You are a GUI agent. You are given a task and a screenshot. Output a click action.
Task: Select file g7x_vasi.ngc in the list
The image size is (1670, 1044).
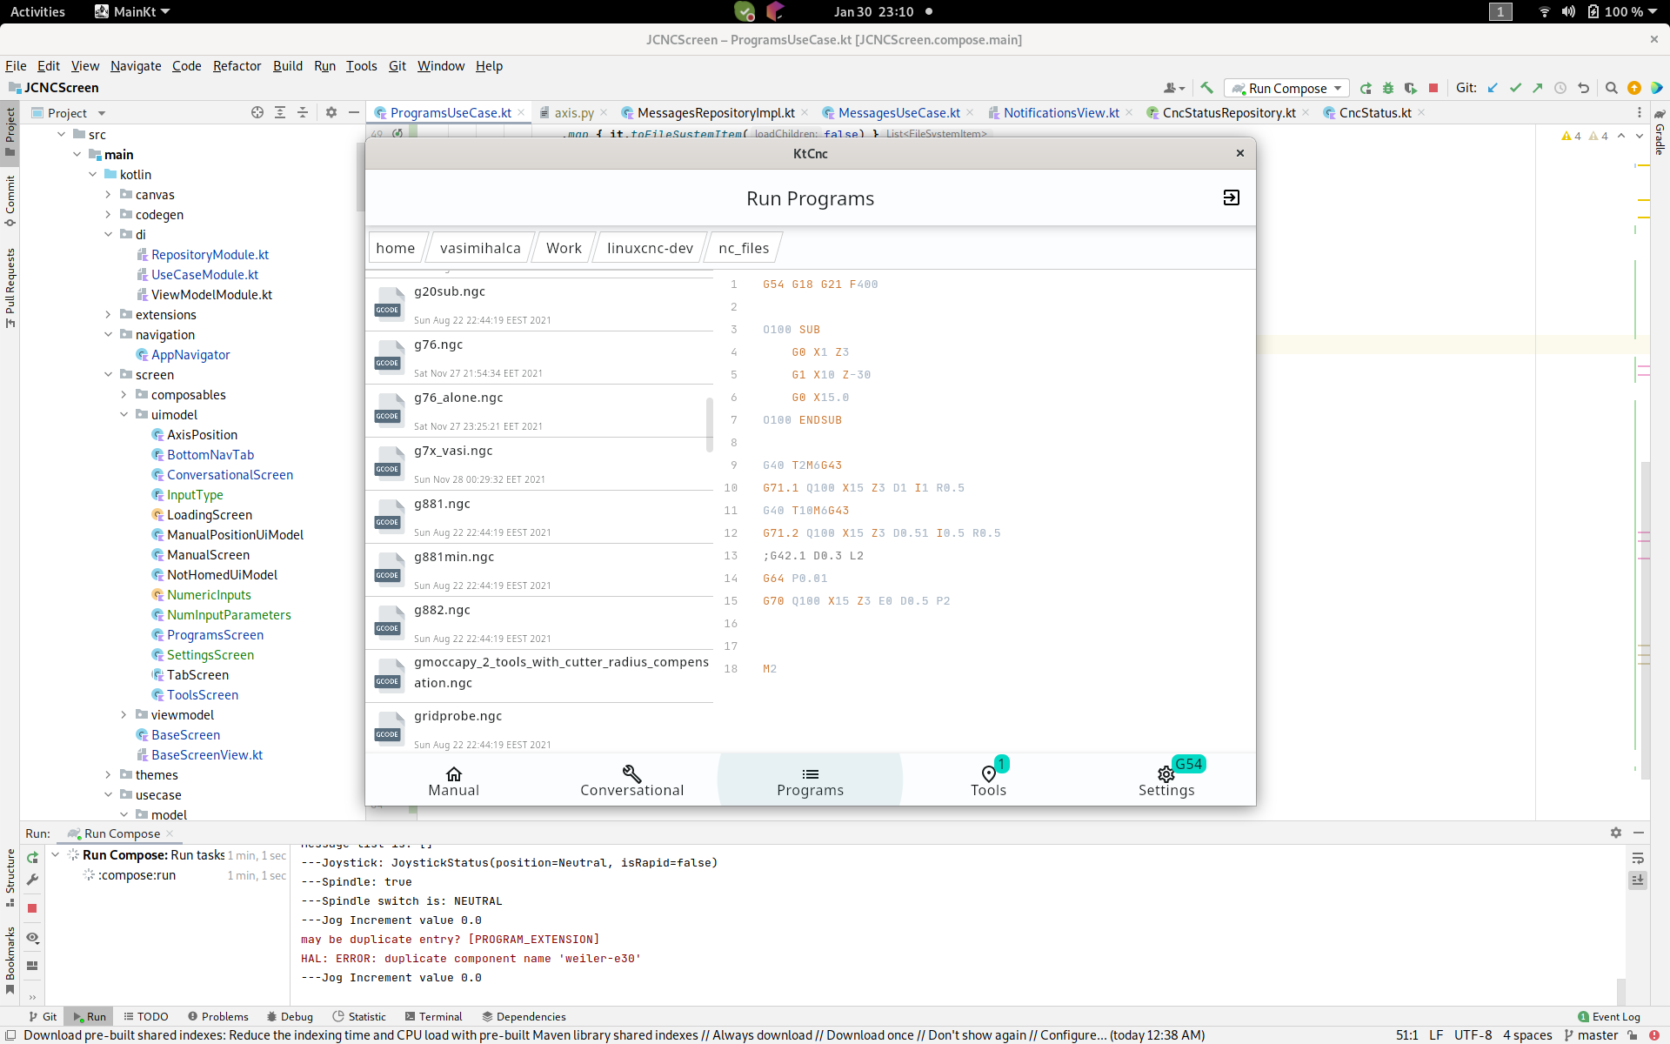539,464
